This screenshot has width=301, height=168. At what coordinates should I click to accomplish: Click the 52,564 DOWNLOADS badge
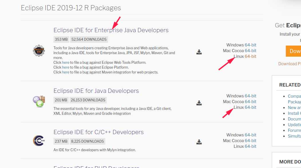pos(89,39)
